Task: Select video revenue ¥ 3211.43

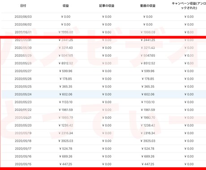Action: tap(148, 48)
